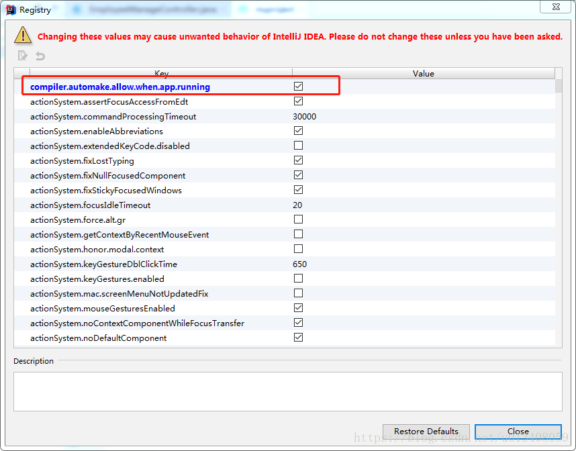Sort table by Key column header

click(161, 73)
